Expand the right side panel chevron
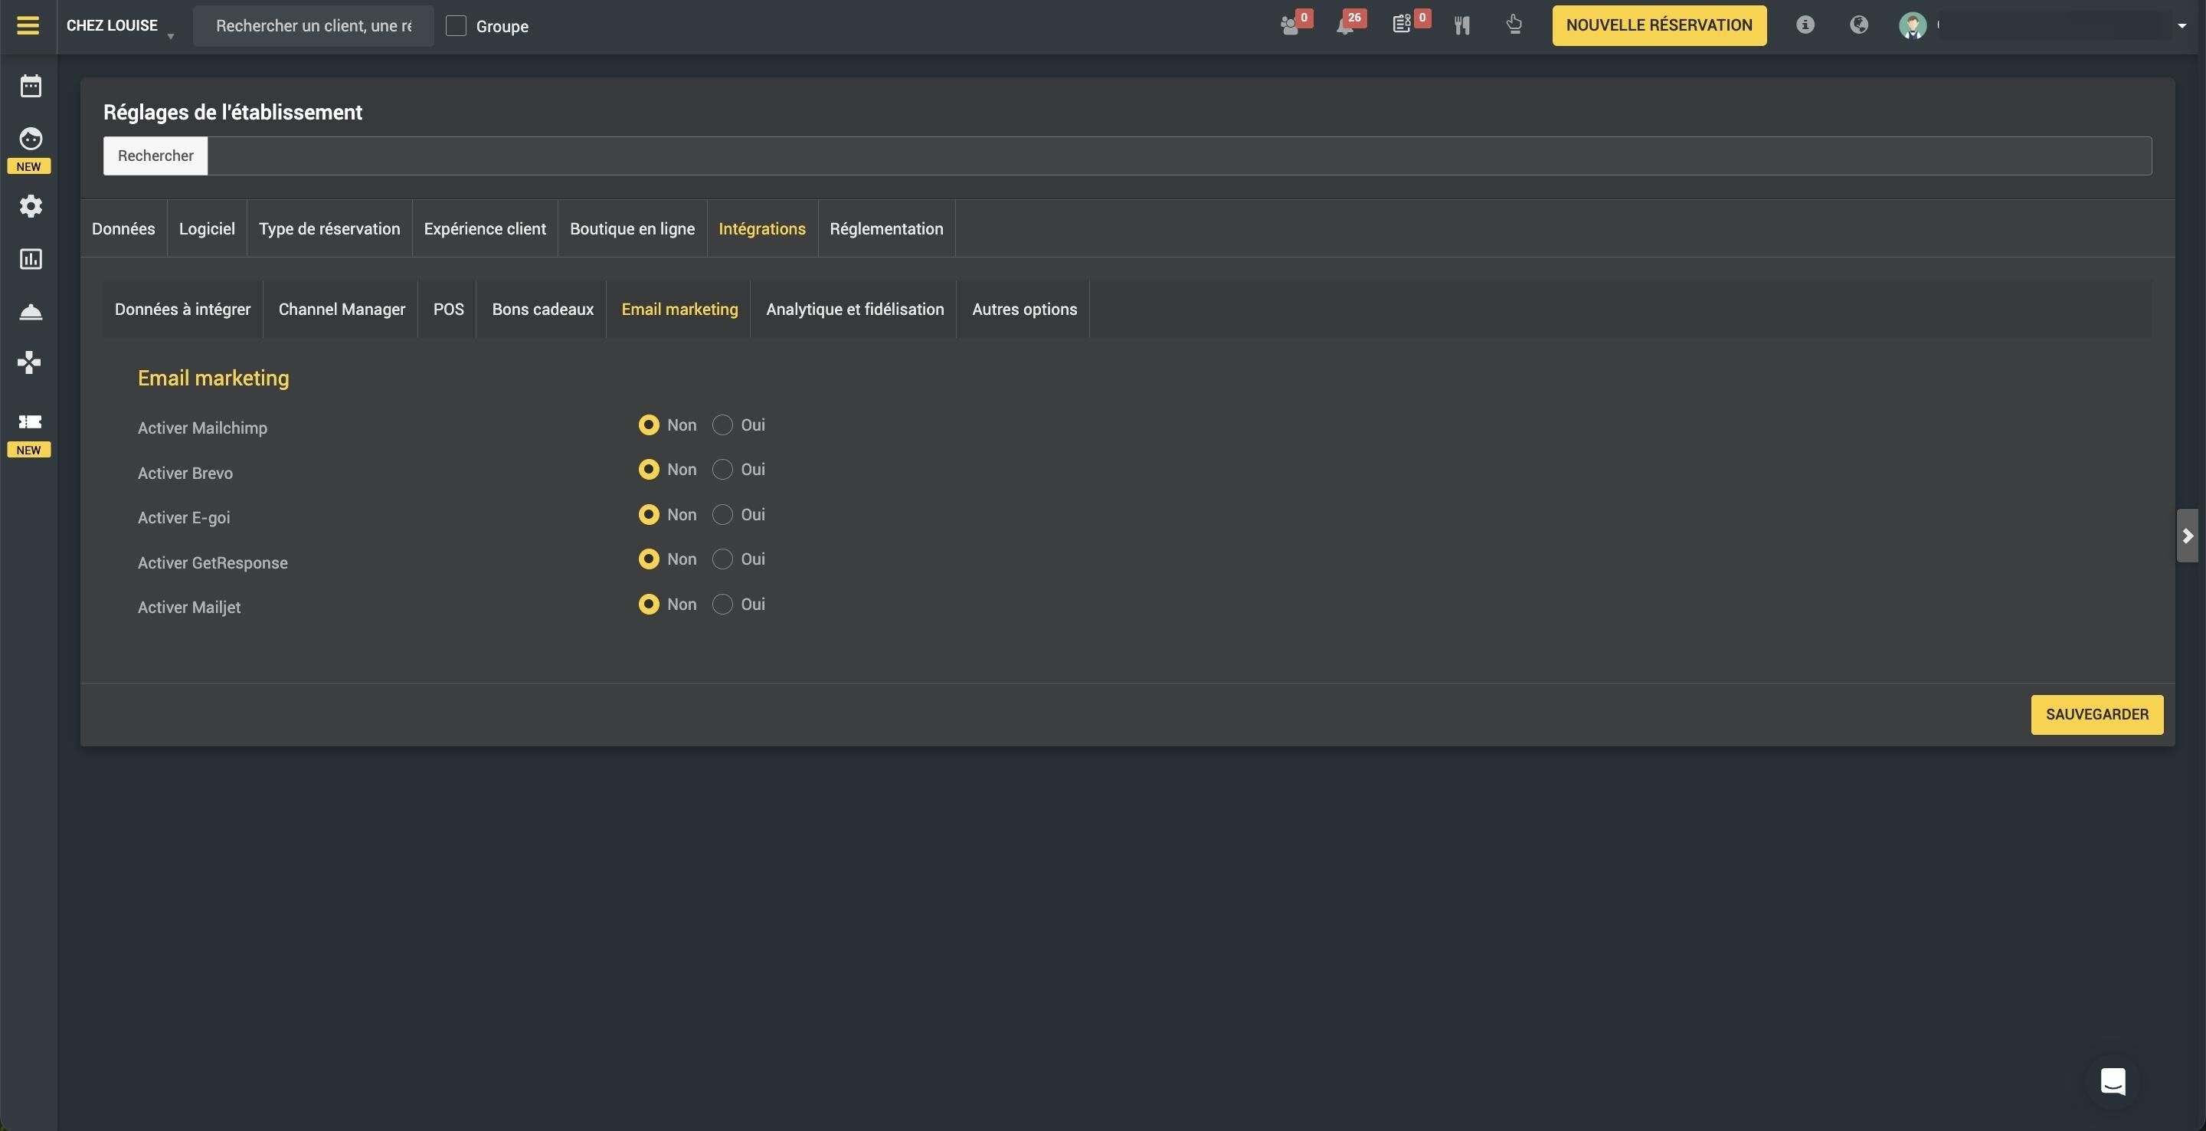Screen dimensions: 2206x1131 point(2187,536)
